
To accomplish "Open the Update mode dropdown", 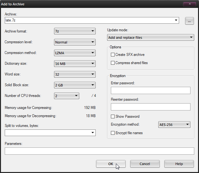I will click(150, 38).
